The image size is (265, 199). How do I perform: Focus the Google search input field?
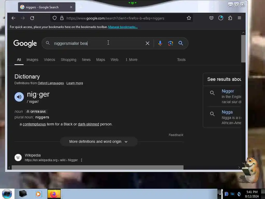pyautogui.click(x=98, y=43)
